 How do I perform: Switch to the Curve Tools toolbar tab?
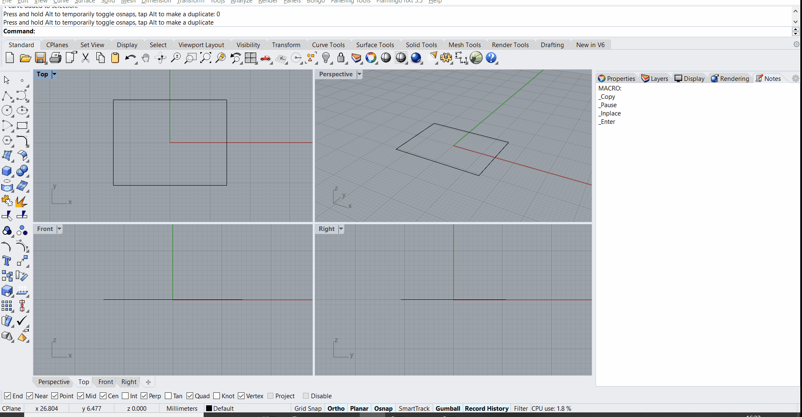[x=328, y=45]
